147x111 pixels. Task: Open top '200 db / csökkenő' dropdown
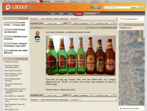81,24
